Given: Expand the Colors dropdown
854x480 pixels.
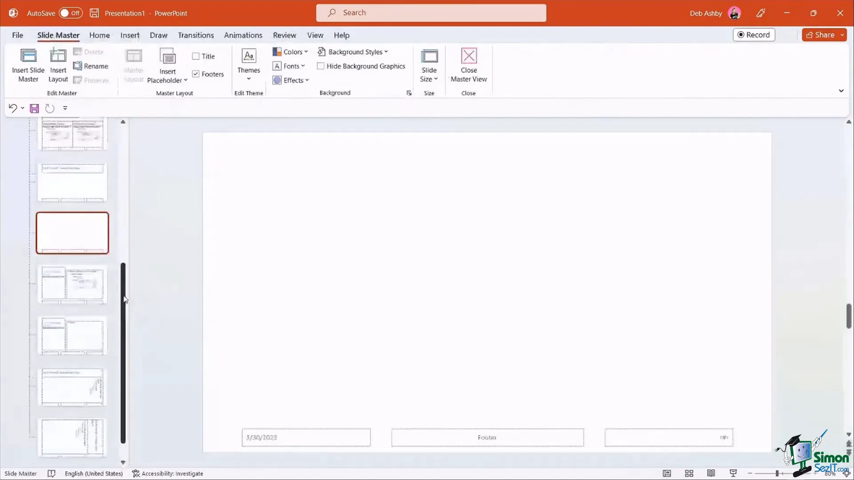Looking at the screenshot, I should pyautogui.click(x=290, y=52).
